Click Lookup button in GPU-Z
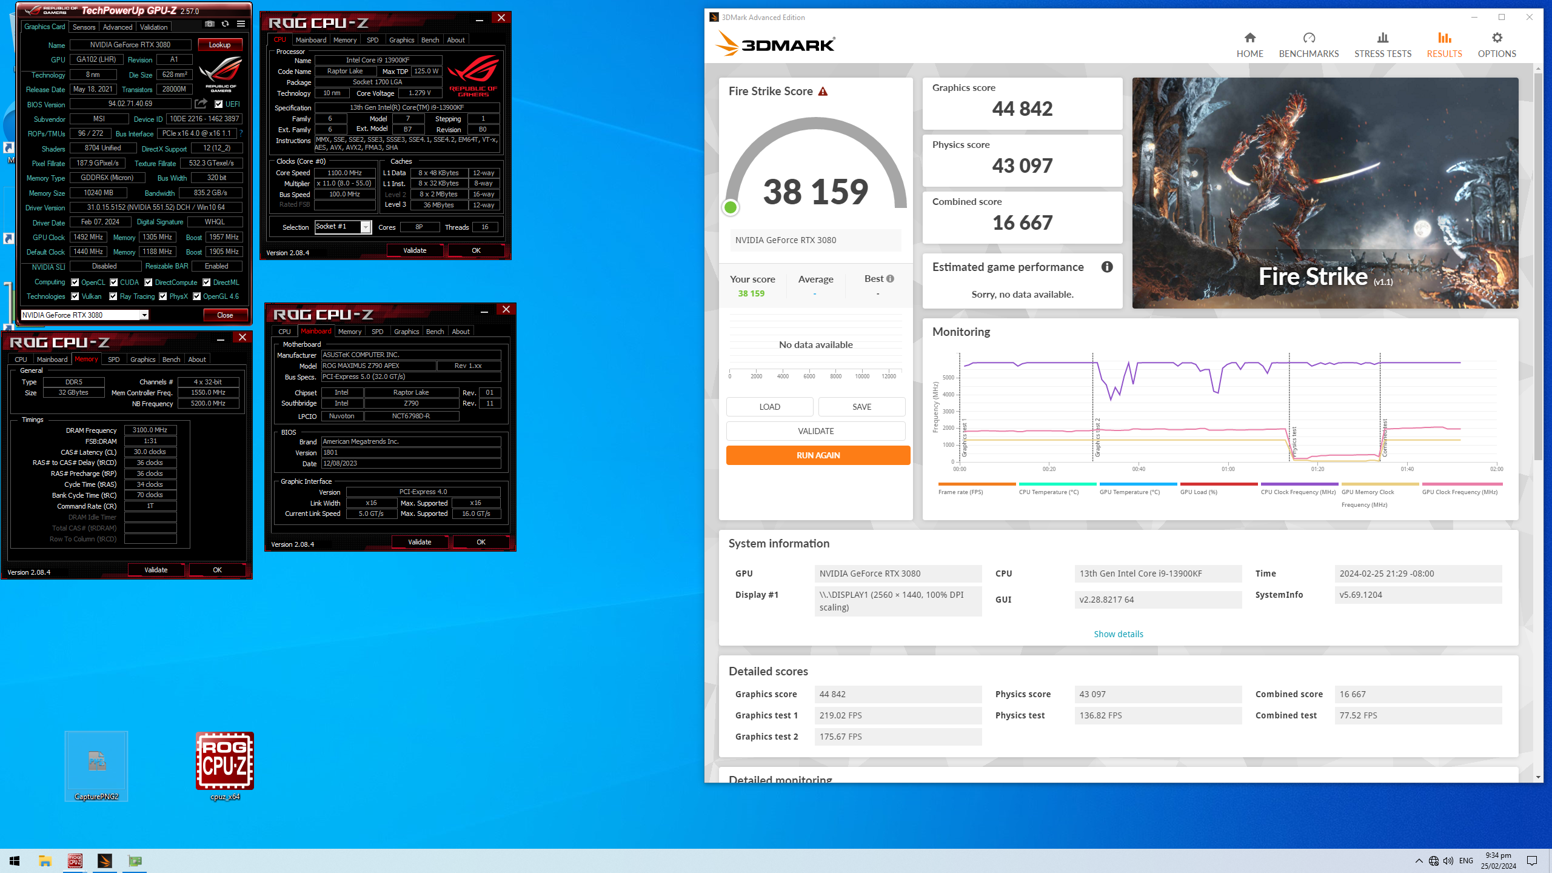Image resolution: width=1552 pixels, height=873 pixels. (219, 45)
